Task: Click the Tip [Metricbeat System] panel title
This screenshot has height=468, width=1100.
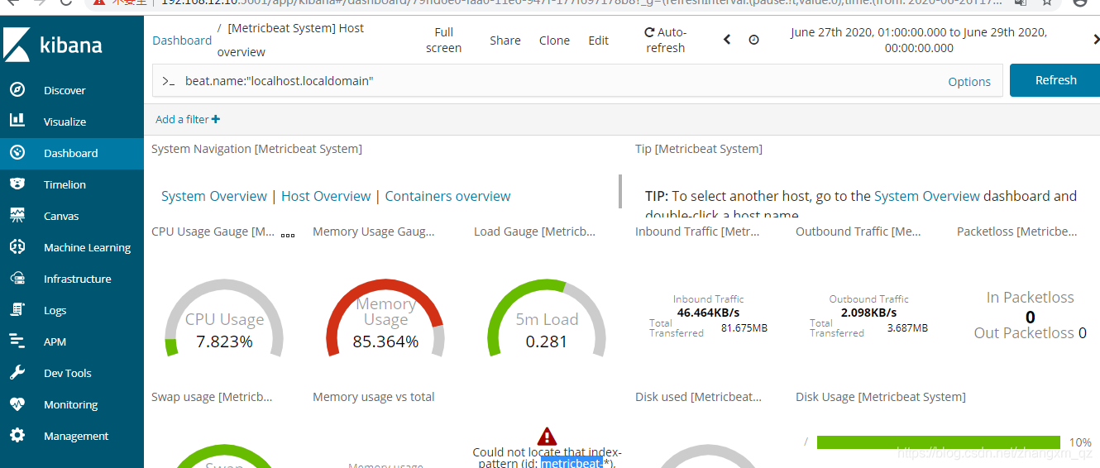Action: coord(699,149)
